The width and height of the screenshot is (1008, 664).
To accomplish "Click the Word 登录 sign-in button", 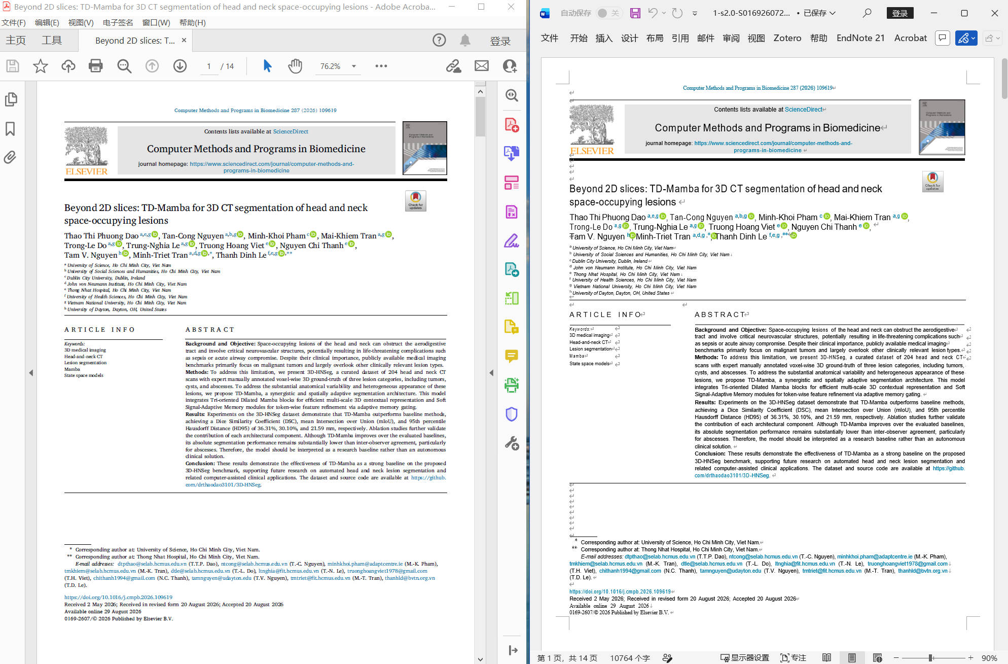I will click(x=900, y=13).
